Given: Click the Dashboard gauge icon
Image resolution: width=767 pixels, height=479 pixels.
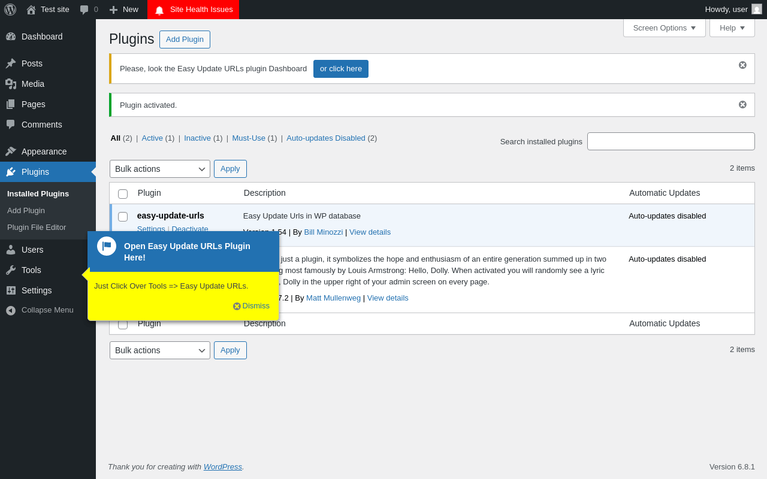Looking at the screenshot, I should [11, 37].
